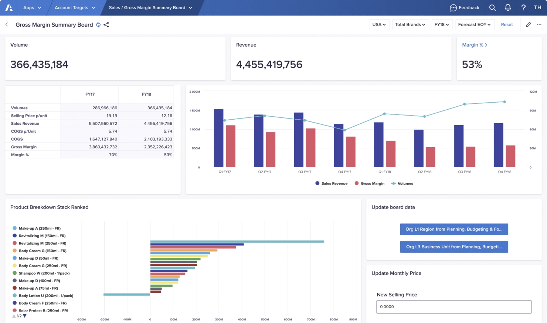Image resolution: width=547 pixels, height=323 pixels.
Task: Open the Account Targets dropdown
Action: tap(75, 7)
